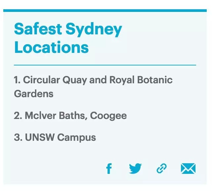Choose the UNSW Campus list item
The height and width of the screenshot is (191, 212).
tap(55, 137)
